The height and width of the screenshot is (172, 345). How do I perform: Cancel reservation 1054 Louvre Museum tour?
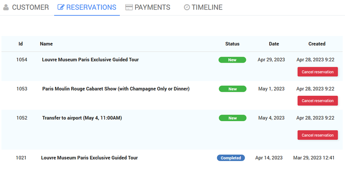pyautogui.click(x=317, y=72)
